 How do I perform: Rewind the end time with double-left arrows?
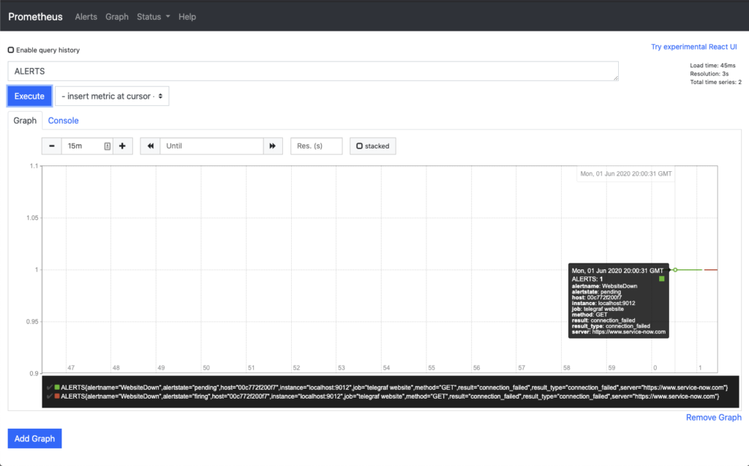[x=150, y=146]
